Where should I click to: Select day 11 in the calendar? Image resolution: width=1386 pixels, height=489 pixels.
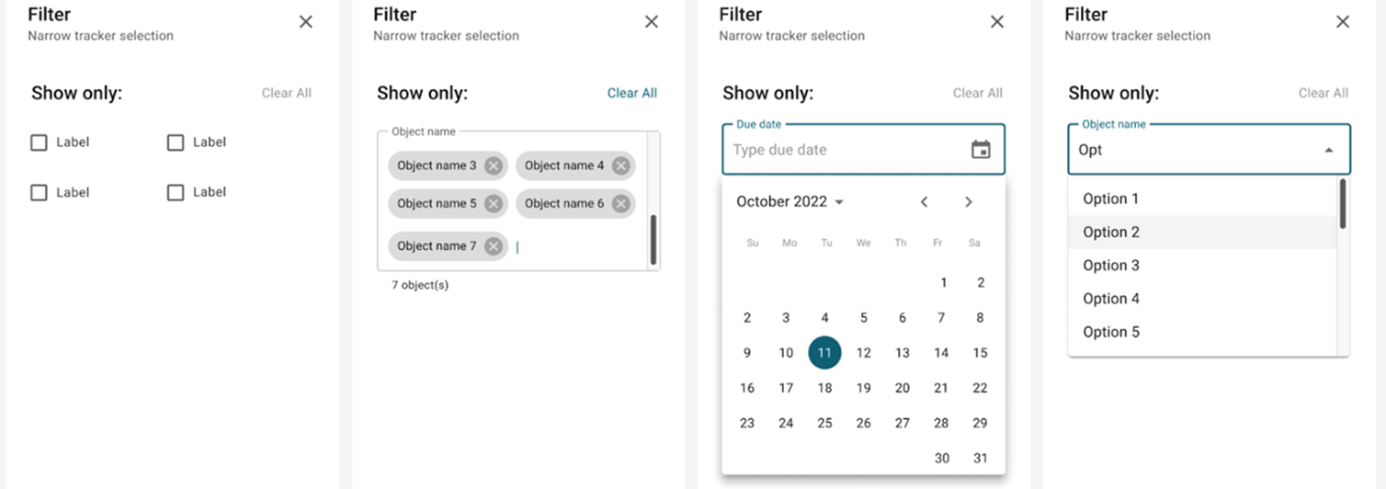[824, 353]
